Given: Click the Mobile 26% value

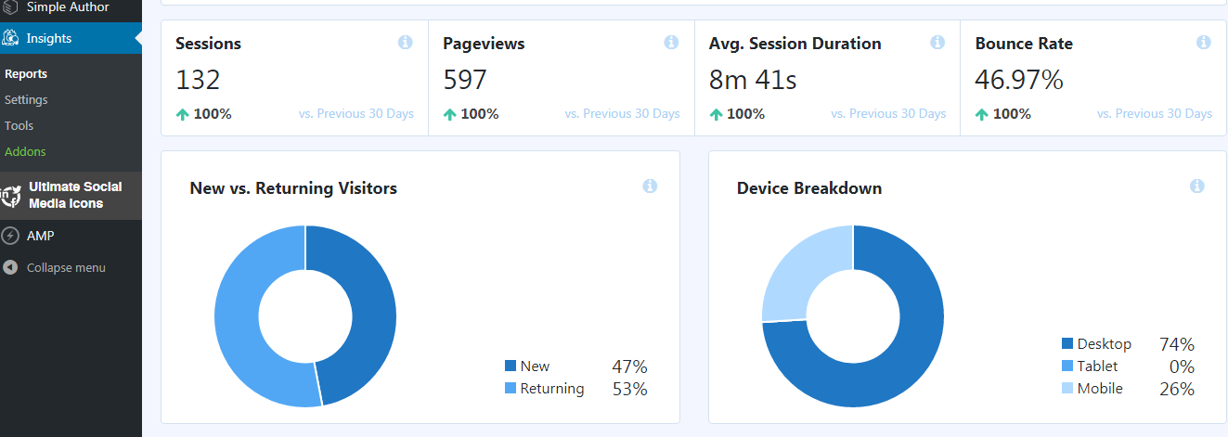Looking at the screenshot, I should [x=1177, y=389].
